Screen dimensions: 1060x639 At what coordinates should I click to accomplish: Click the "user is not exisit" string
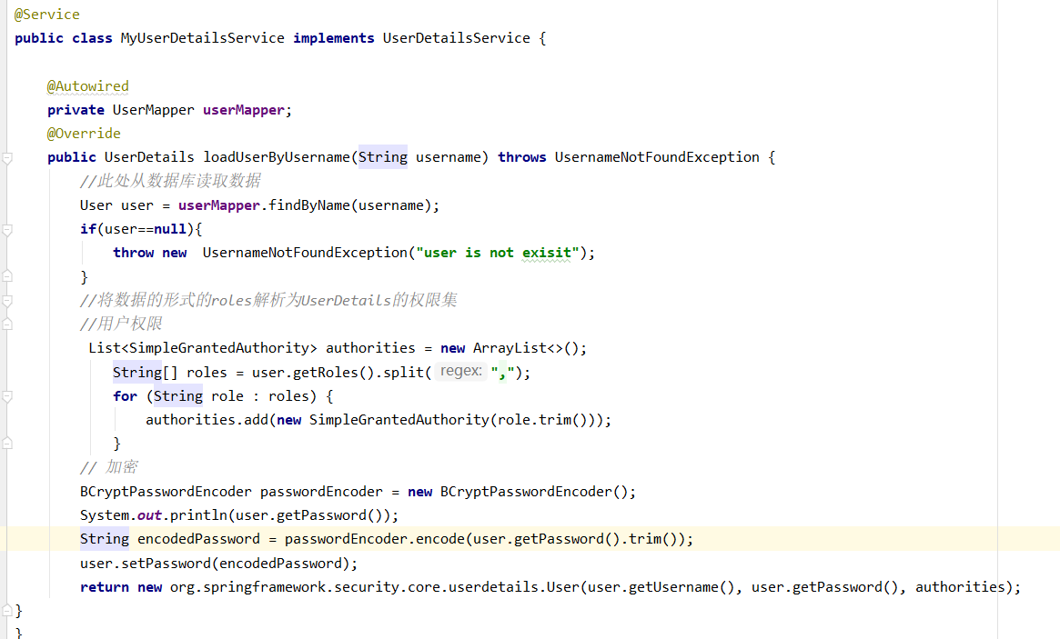[498, 253]
